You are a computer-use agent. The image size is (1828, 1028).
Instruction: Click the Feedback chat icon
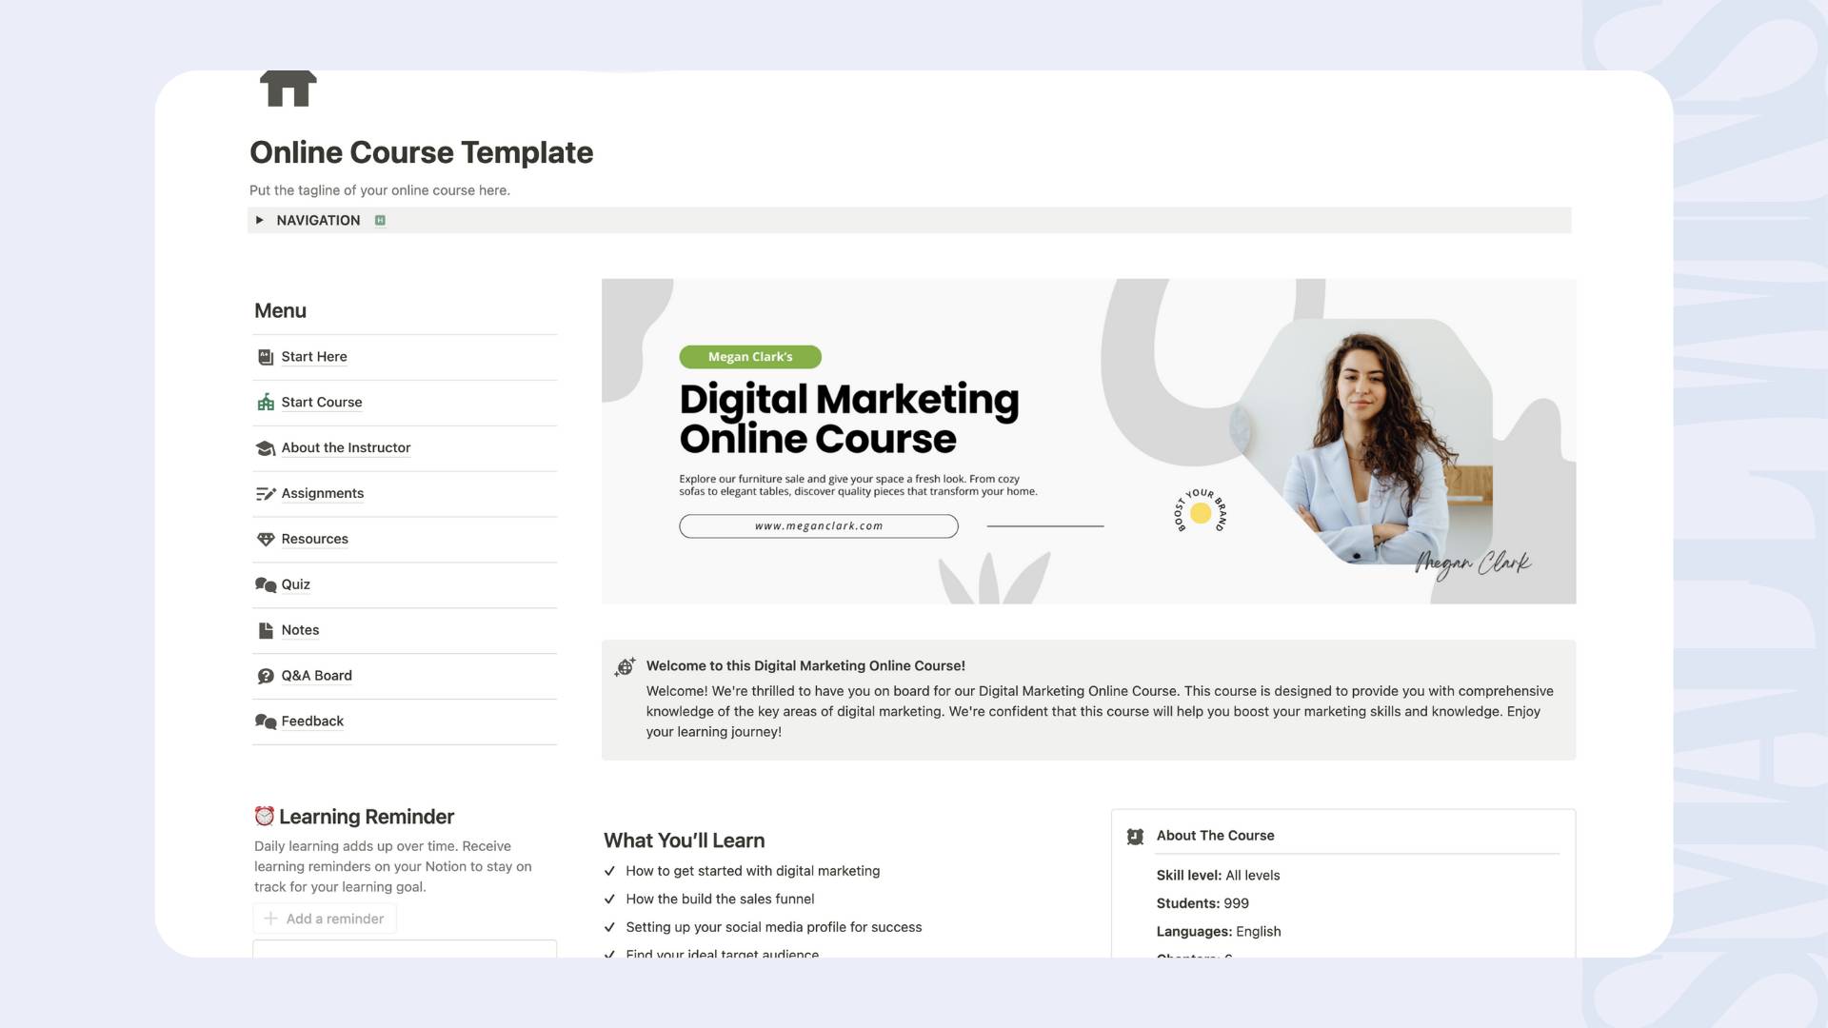pos(266,722)
